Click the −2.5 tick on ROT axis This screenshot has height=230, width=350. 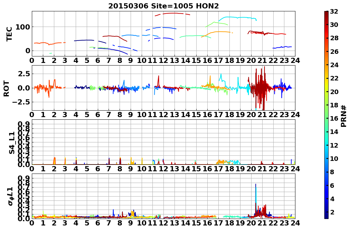pos(21,102)
